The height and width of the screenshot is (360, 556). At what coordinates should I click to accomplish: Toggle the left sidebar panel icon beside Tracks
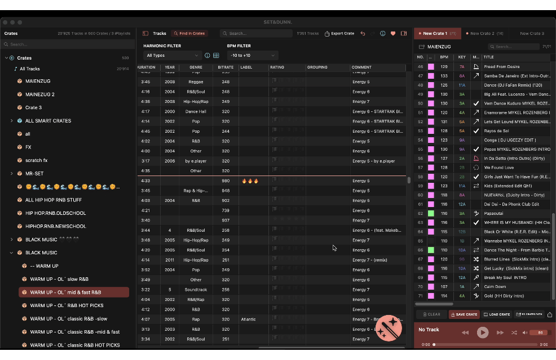(x=145, y=33)
